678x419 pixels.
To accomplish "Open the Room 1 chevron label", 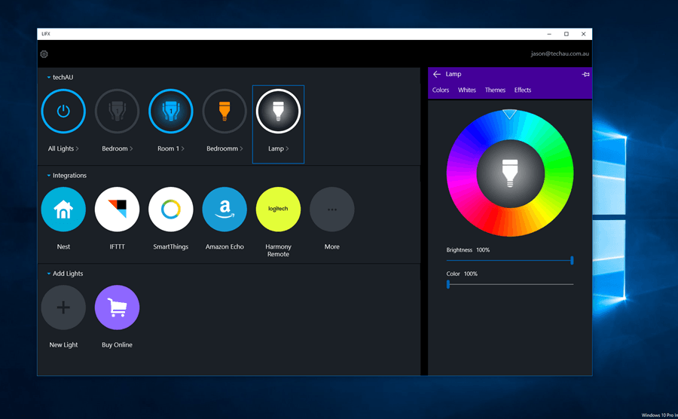I will (x=171, y=148).
